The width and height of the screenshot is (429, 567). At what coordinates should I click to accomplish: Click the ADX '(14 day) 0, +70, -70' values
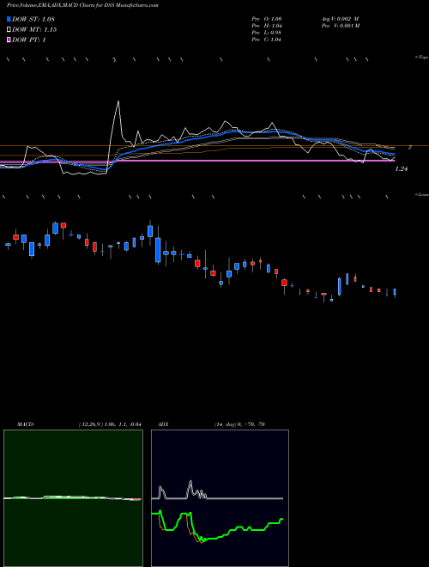(x=239, y=424)
